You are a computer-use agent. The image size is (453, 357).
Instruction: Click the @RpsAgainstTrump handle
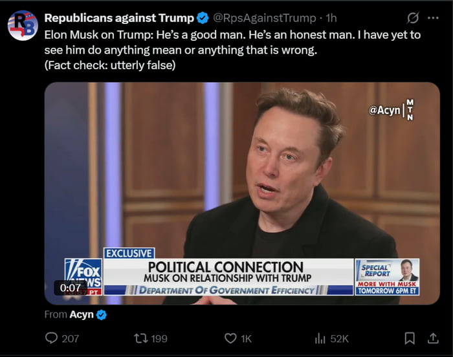265,18
